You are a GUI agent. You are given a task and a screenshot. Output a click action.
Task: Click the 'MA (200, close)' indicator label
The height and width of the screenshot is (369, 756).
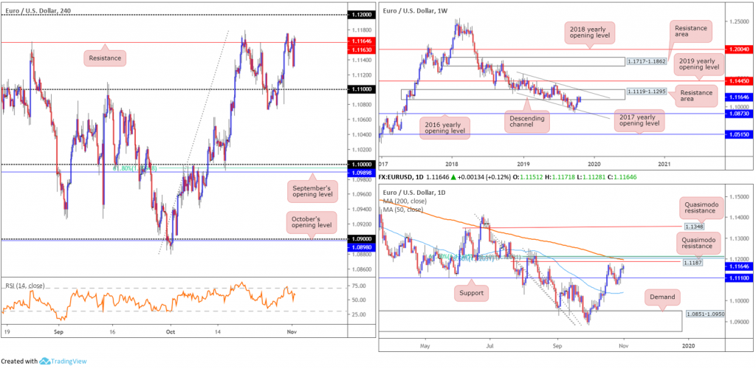click(403, 201)
